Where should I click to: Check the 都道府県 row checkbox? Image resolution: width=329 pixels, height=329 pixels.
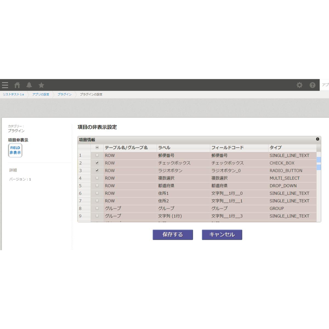(x=97, y=186)
